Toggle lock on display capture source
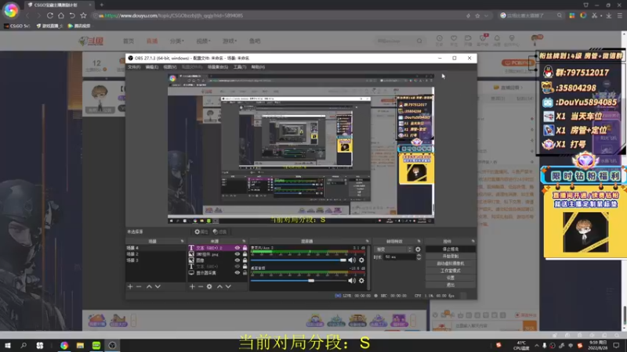This screenshot has width=627, height=352. pos(245,272)
